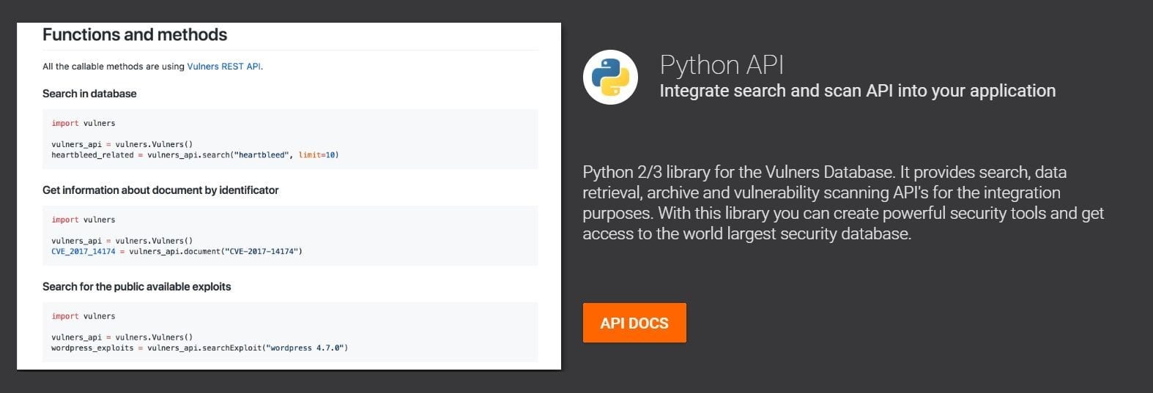The height and width of the screenshot is (393, 1153).
Task: Follow the Vulners REST API link
Action: (223, 66)
